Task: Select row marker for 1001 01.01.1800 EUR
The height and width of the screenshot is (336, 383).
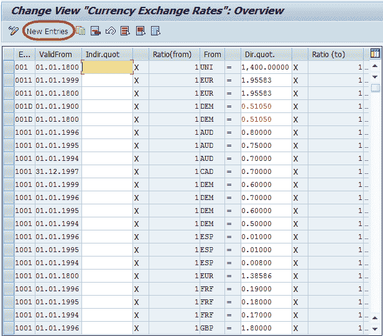Action: pyautogui.click(x=9, y=276)
